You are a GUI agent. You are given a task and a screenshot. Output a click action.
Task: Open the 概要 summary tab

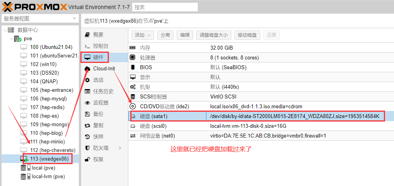[98, 35]
